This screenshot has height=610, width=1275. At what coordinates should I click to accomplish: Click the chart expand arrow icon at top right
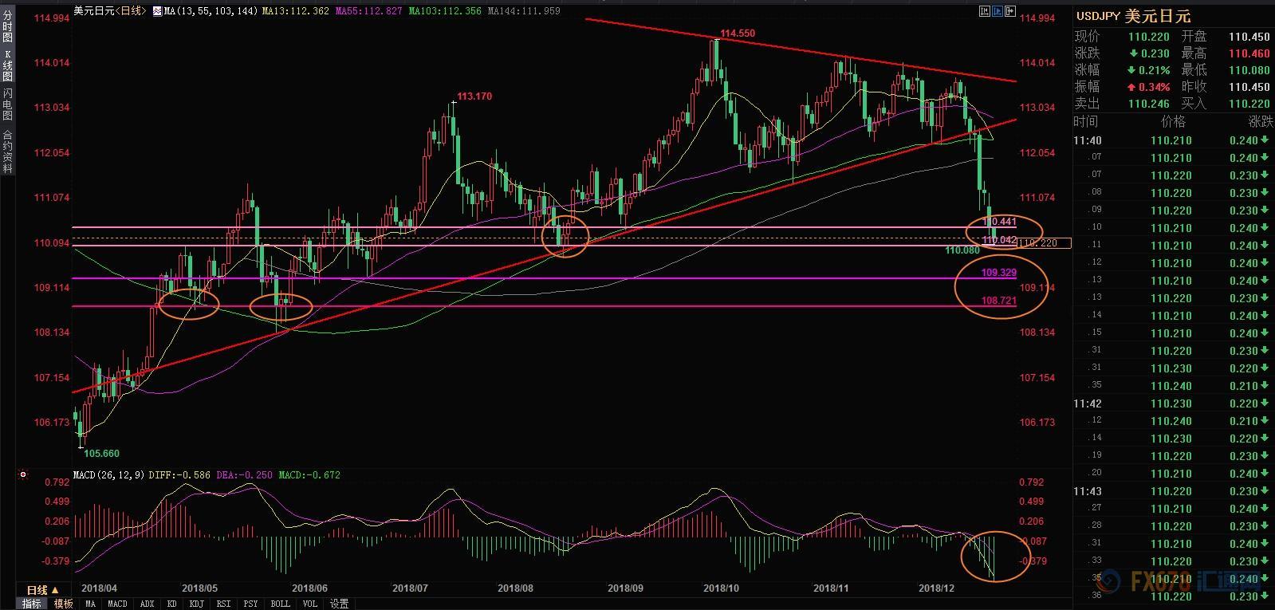(1011, 11)
